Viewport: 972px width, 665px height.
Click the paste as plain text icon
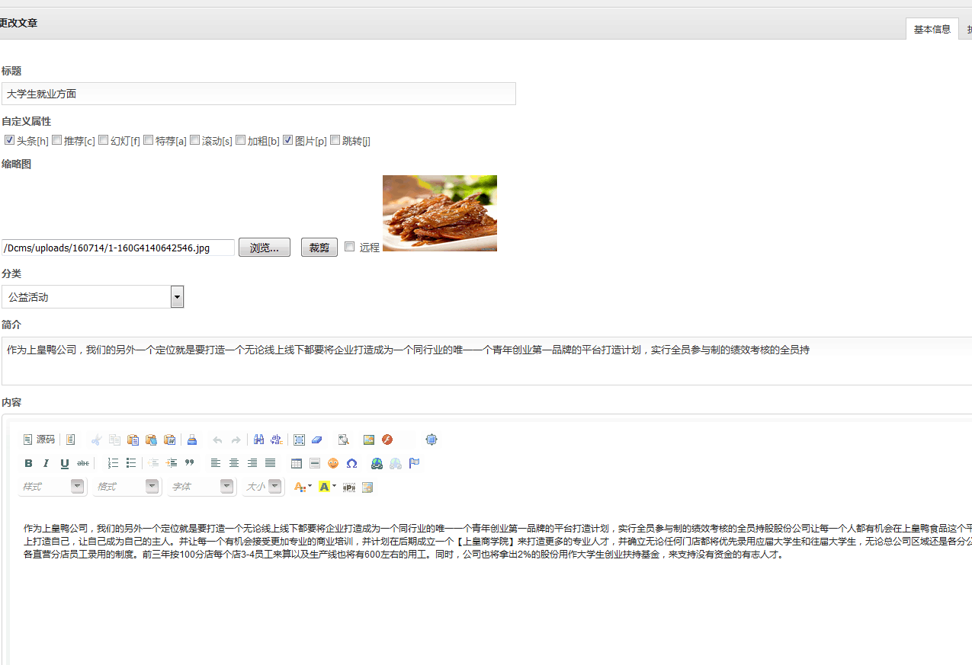[151, 440]
